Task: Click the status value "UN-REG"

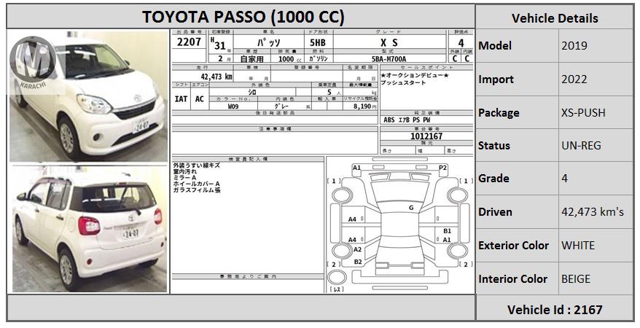Action: pos(581,146)
